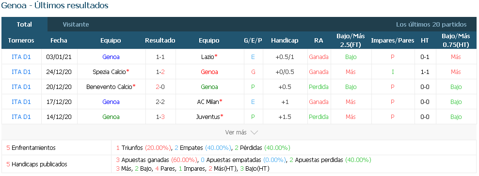The height and width of the screenshot is (176, 479).
Task: Open Los últimos 20 partidos selector
Action: click(x=431, y=24)
